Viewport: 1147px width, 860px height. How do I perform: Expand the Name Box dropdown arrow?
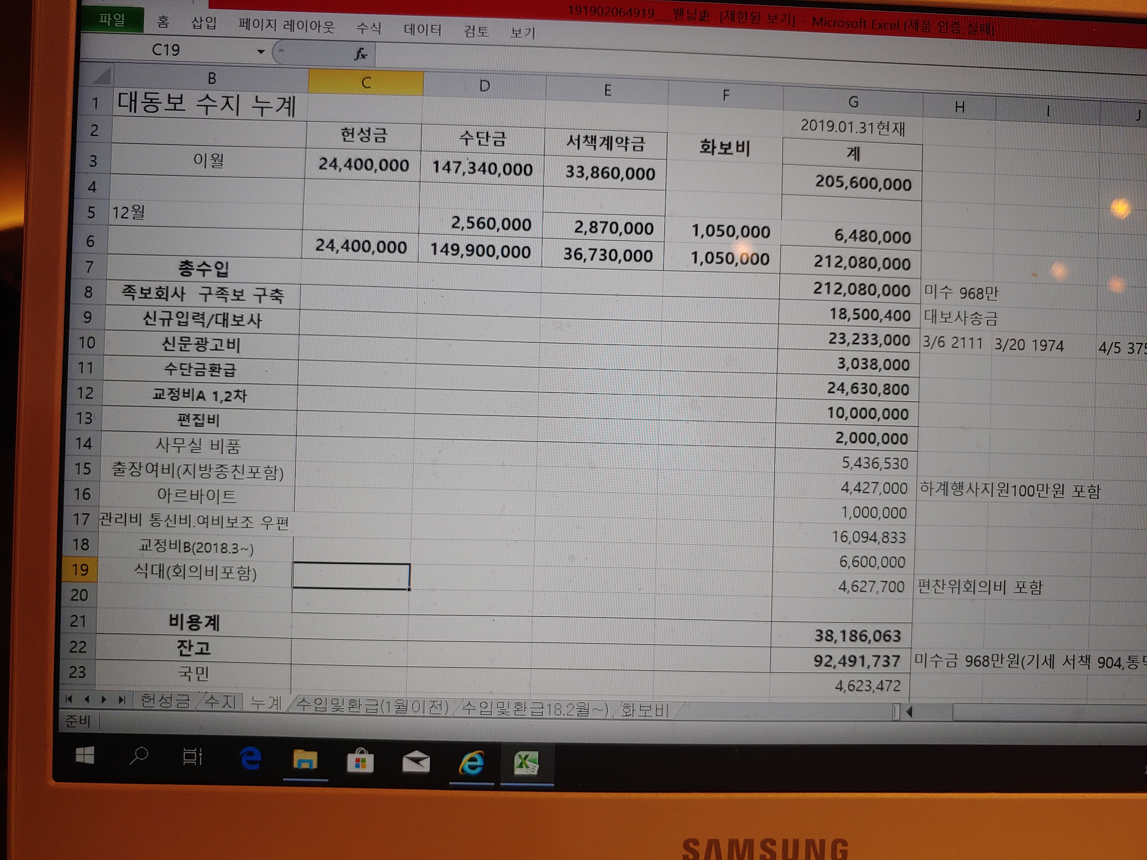(x=261, y=52)
